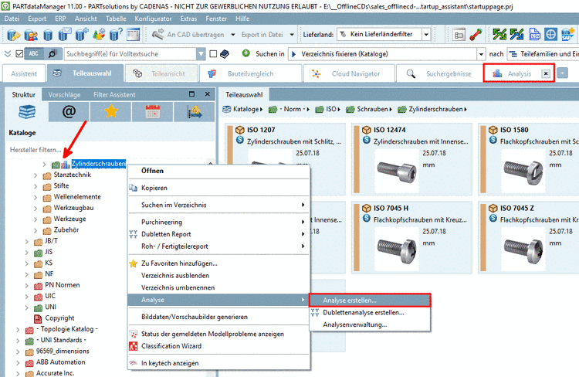Click the calendar history icon

tap(153, 111)
